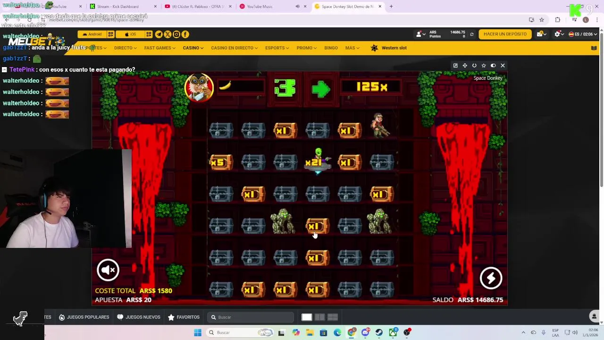Refresh the account balance
The height and width of the screenshot is (340, 604).
(x=471, y=34)
